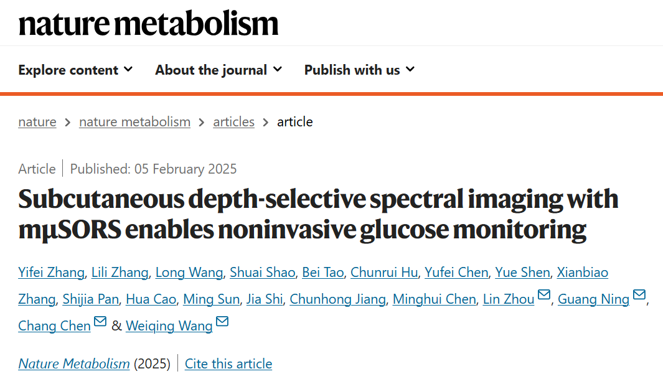
Task: Navigate to the articles breadcrumb
Action: (234, 122)
